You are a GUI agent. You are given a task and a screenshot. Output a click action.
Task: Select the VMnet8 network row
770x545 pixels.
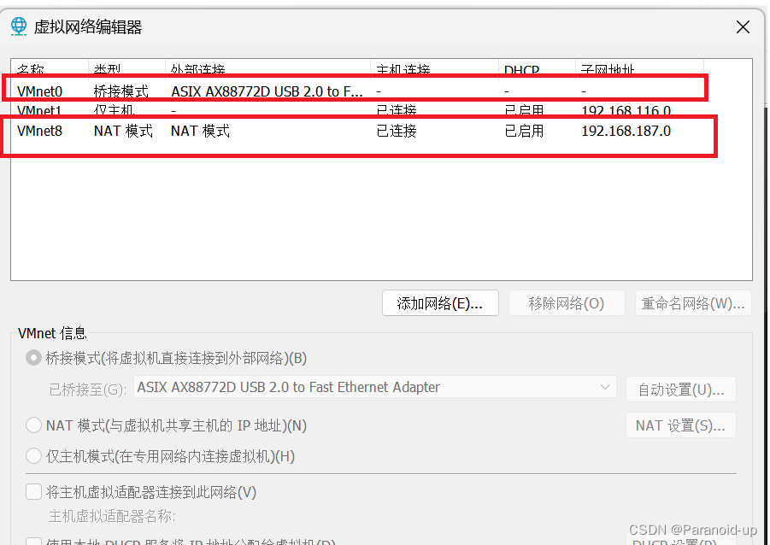(x=357, y=131)
